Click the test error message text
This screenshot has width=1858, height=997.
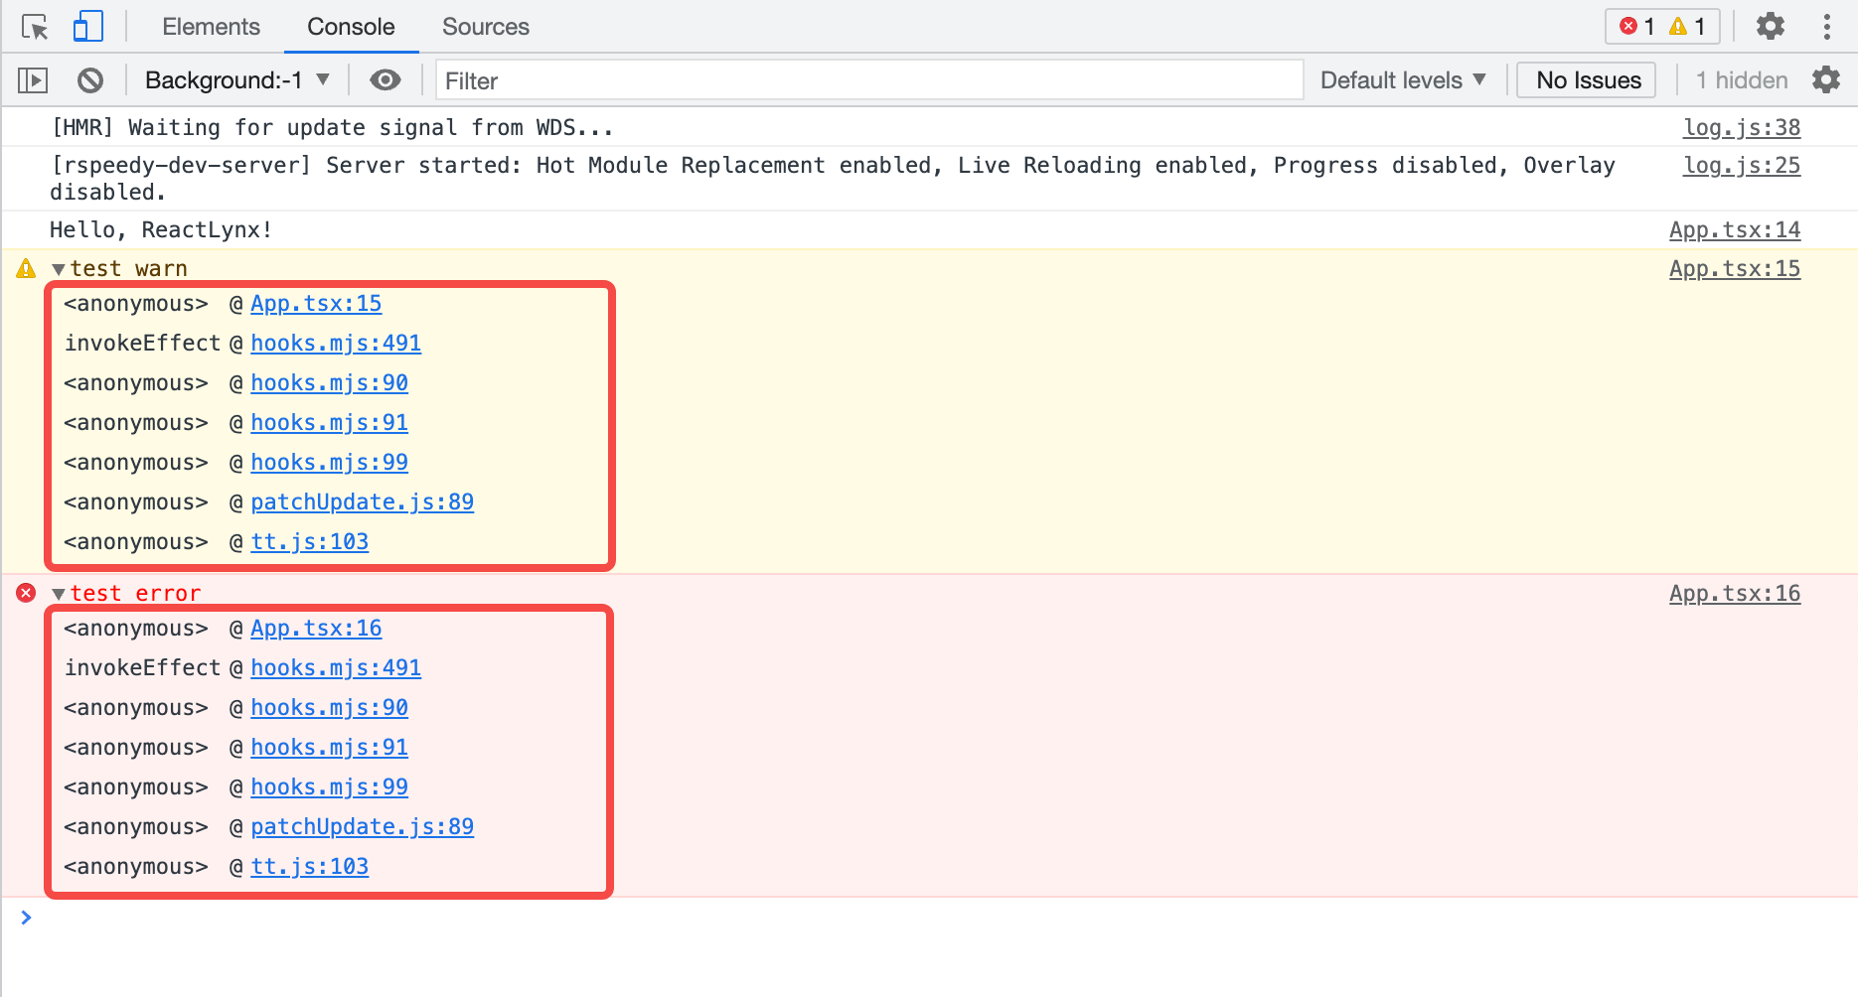[135, 594]
